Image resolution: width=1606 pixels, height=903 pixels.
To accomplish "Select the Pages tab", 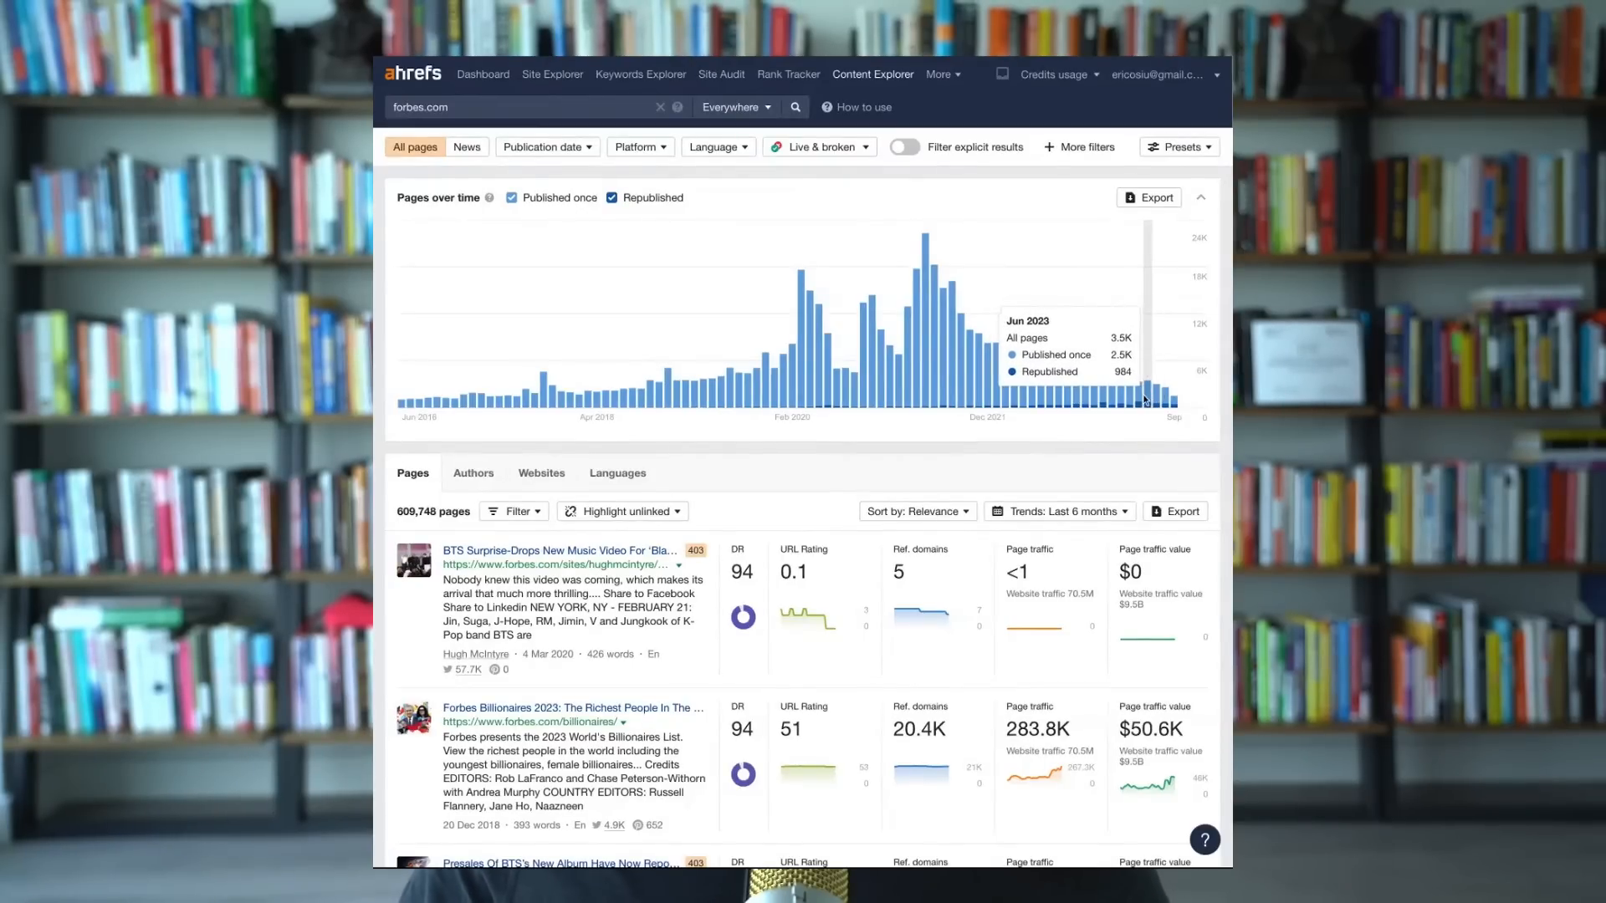I will coord(412,472).
